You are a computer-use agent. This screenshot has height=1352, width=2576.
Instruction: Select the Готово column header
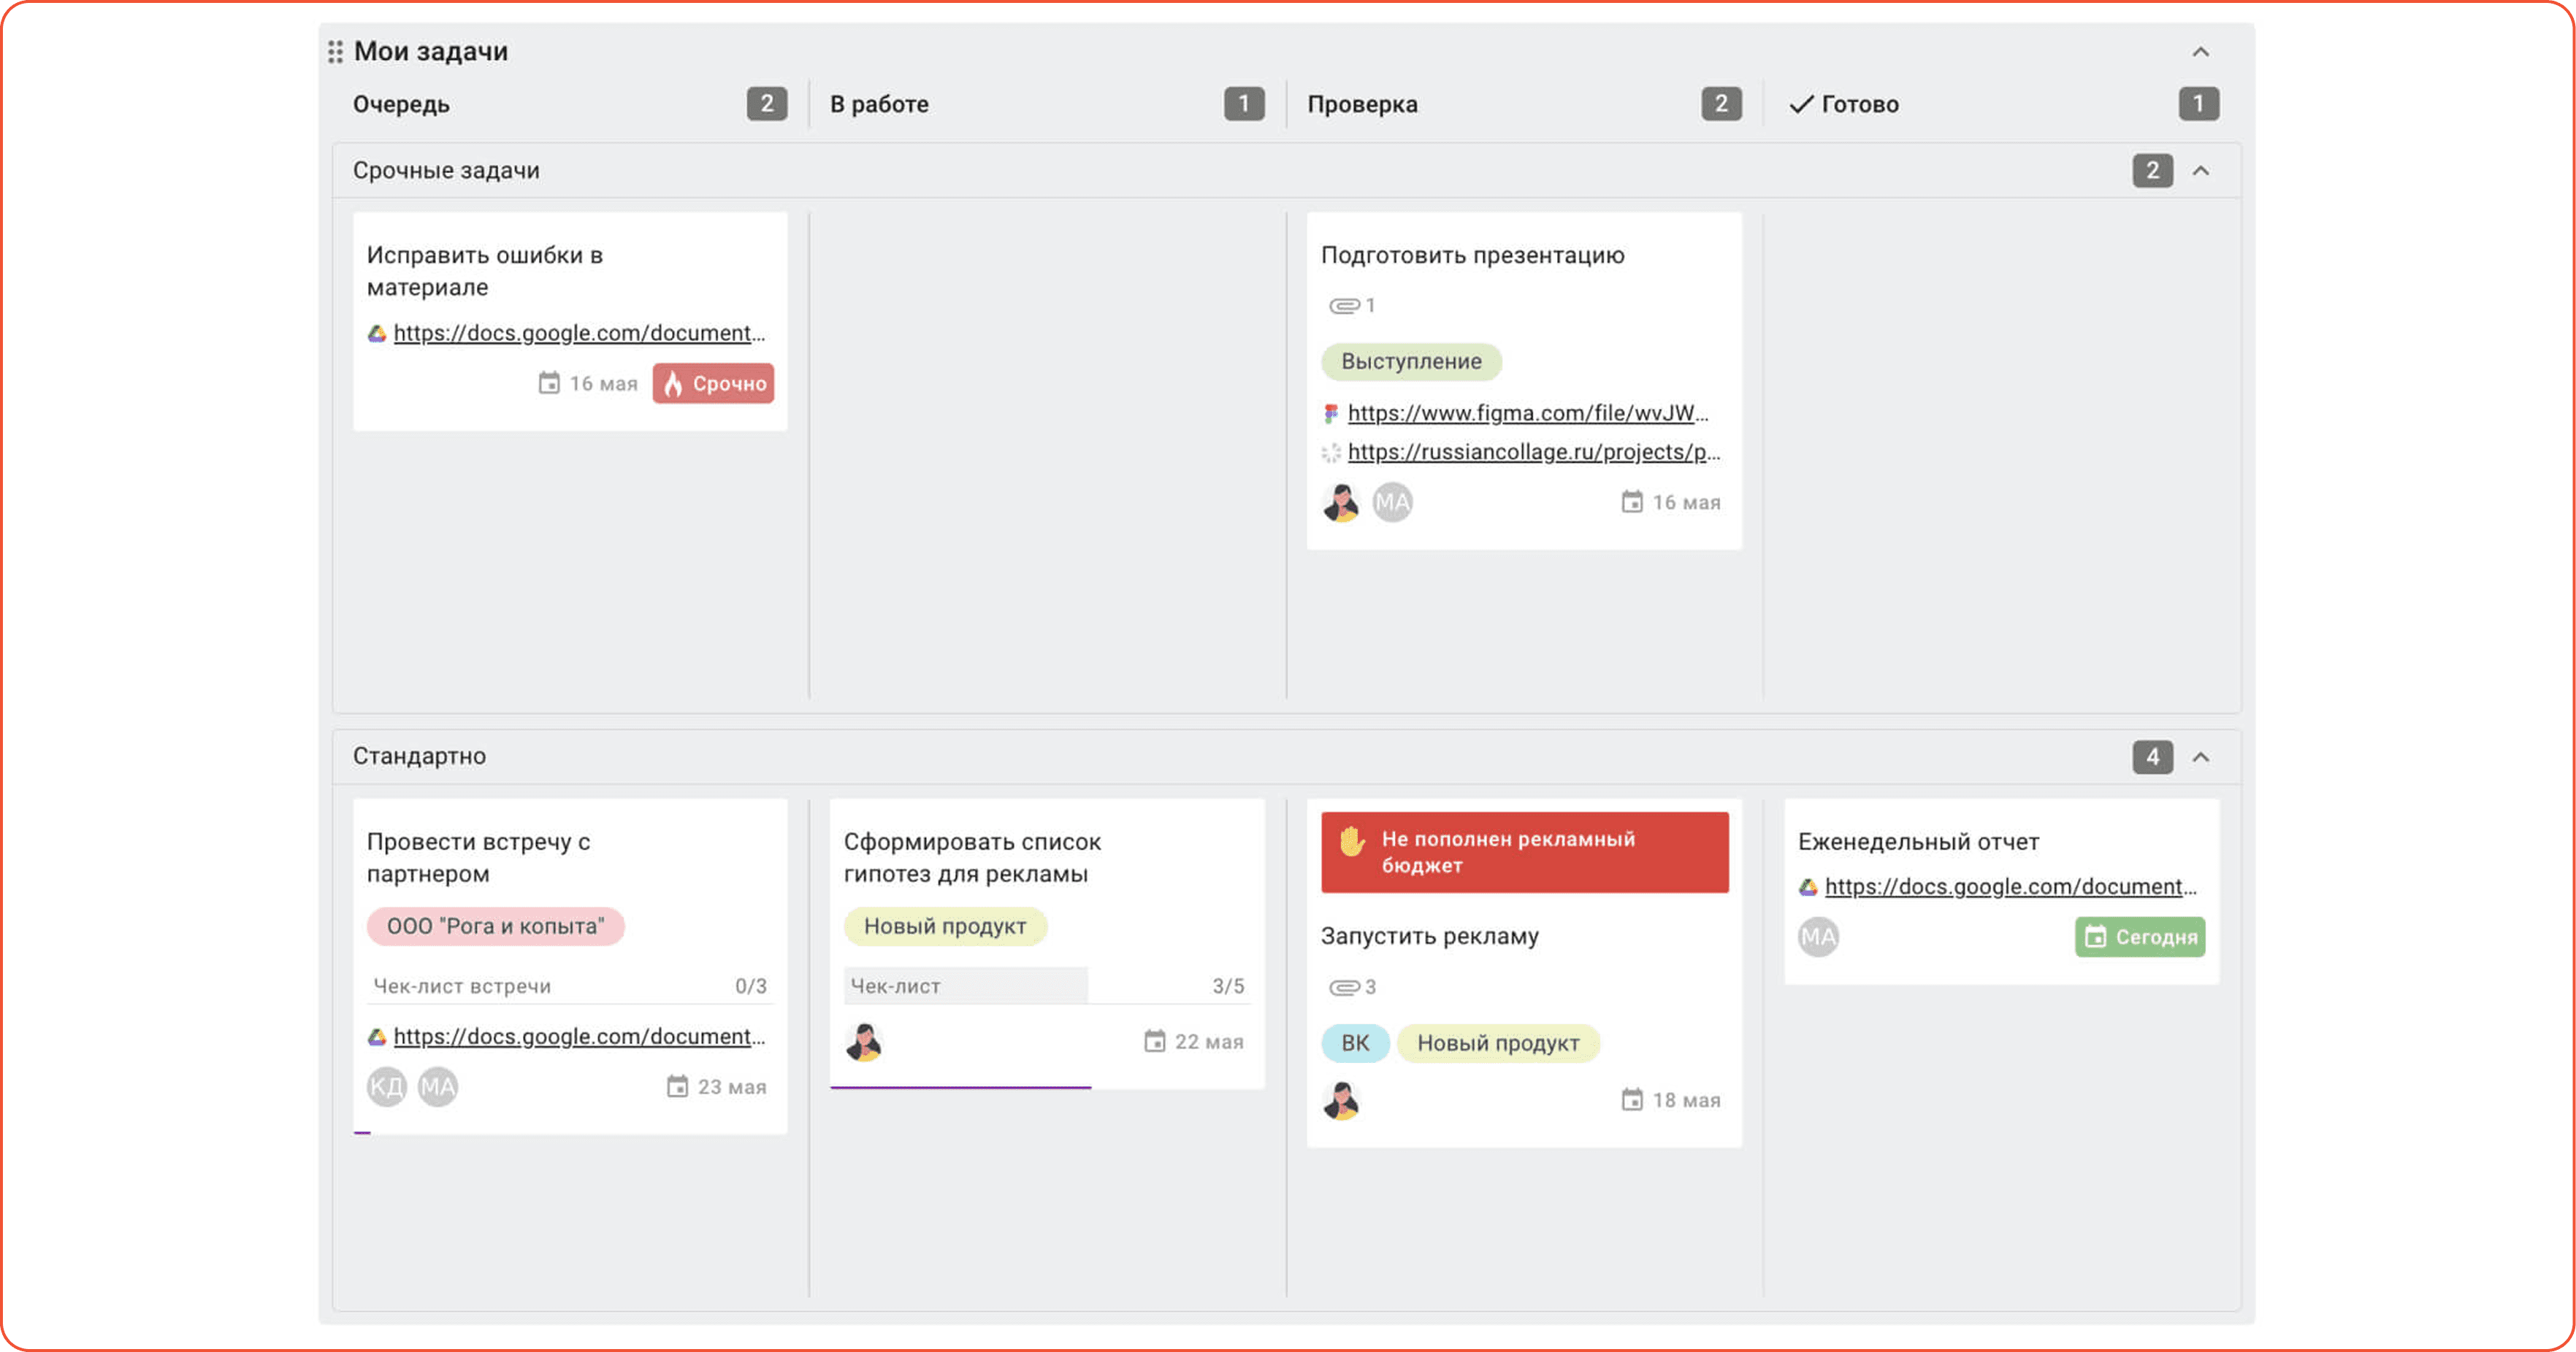1844,104
